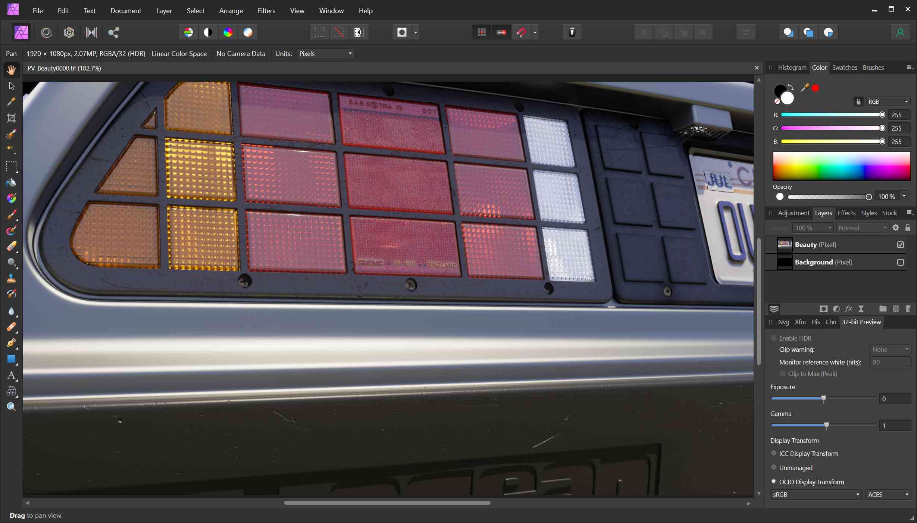Show the Background layer
Screen dimensions: 917x523
[x=901, y=262]
